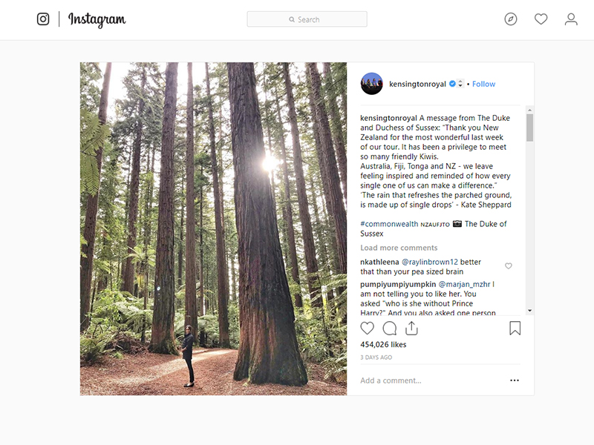
Task: Like nkathleena's comment with small heart
Action: point(509,266)
